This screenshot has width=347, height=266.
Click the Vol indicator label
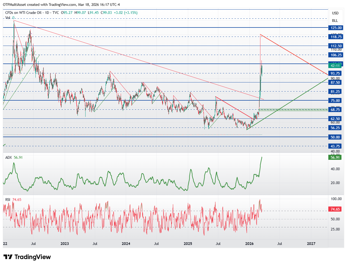pos(8,18)
